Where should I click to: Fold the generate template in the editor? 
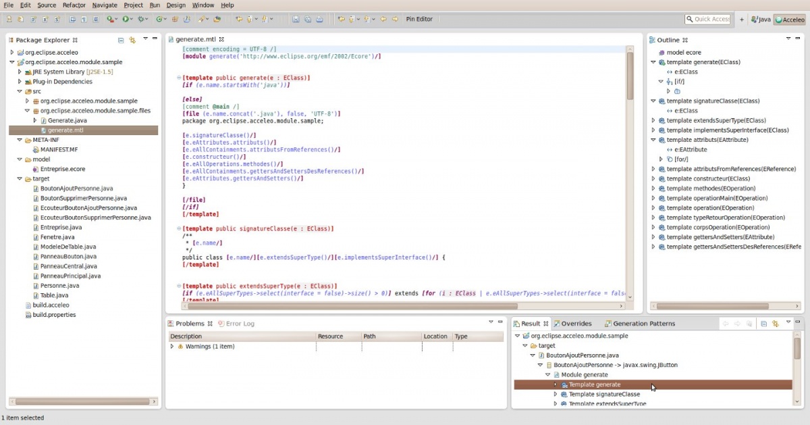pos(179,78)
